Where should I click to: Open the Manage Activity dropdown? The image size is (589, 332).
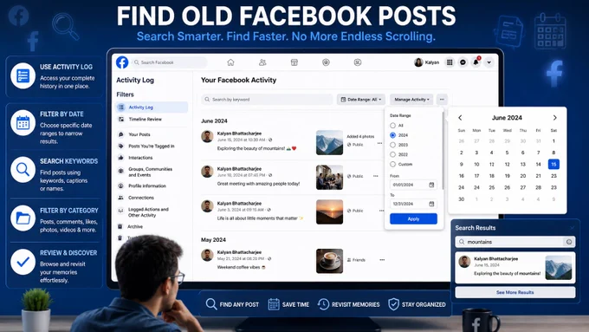411,100
